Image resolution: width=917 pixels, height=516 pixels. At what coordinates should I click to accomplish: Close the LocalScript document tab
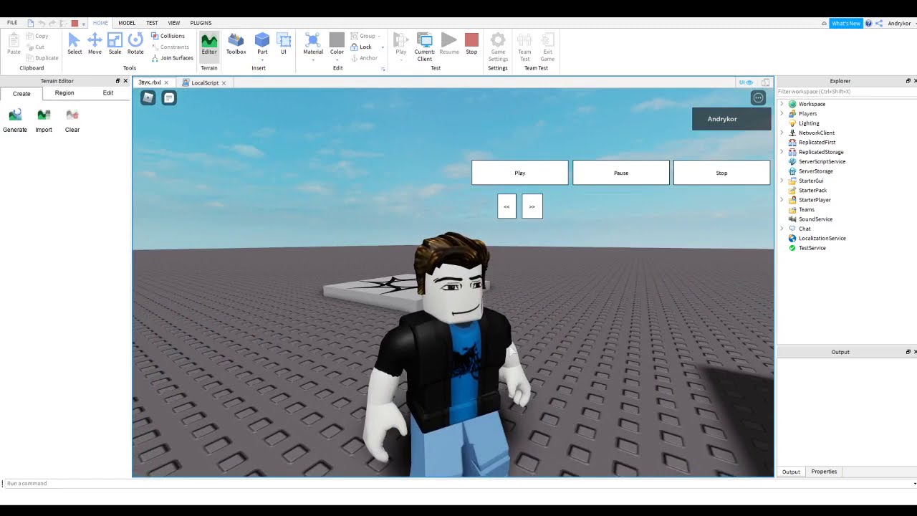point(224,83)
